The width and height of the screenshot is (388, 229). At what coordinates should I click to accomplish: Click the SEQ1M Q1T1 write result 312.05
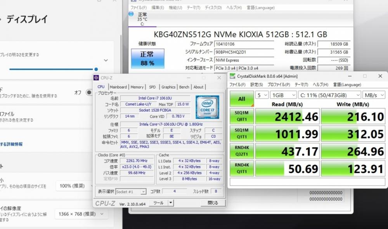click(x=353, y=134)
